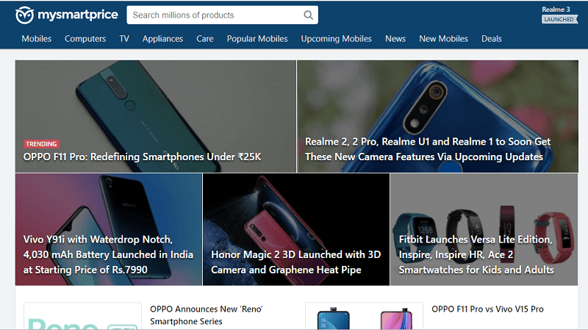Open OPPO F11 Pro vs Vivo V15 Pro
The image size is (588, 330).
click(x=487, y=309)
